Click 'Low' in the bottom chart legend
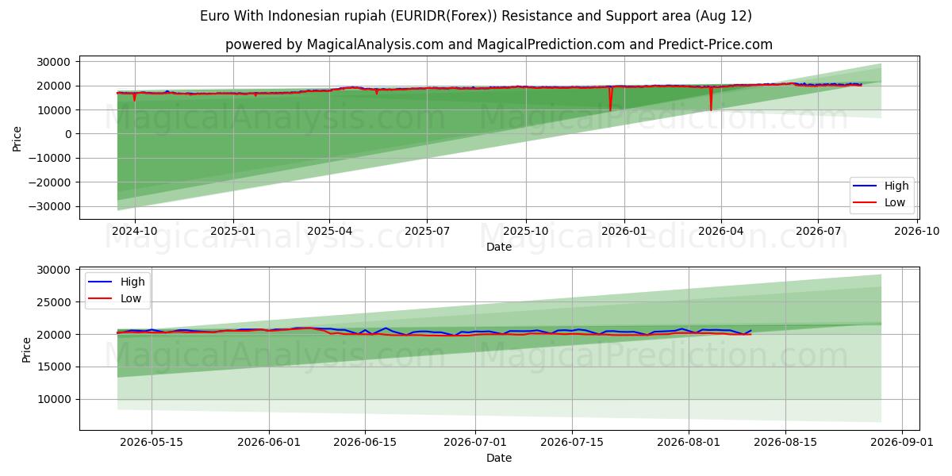This screenshot has width=952, height=476. 131,298
